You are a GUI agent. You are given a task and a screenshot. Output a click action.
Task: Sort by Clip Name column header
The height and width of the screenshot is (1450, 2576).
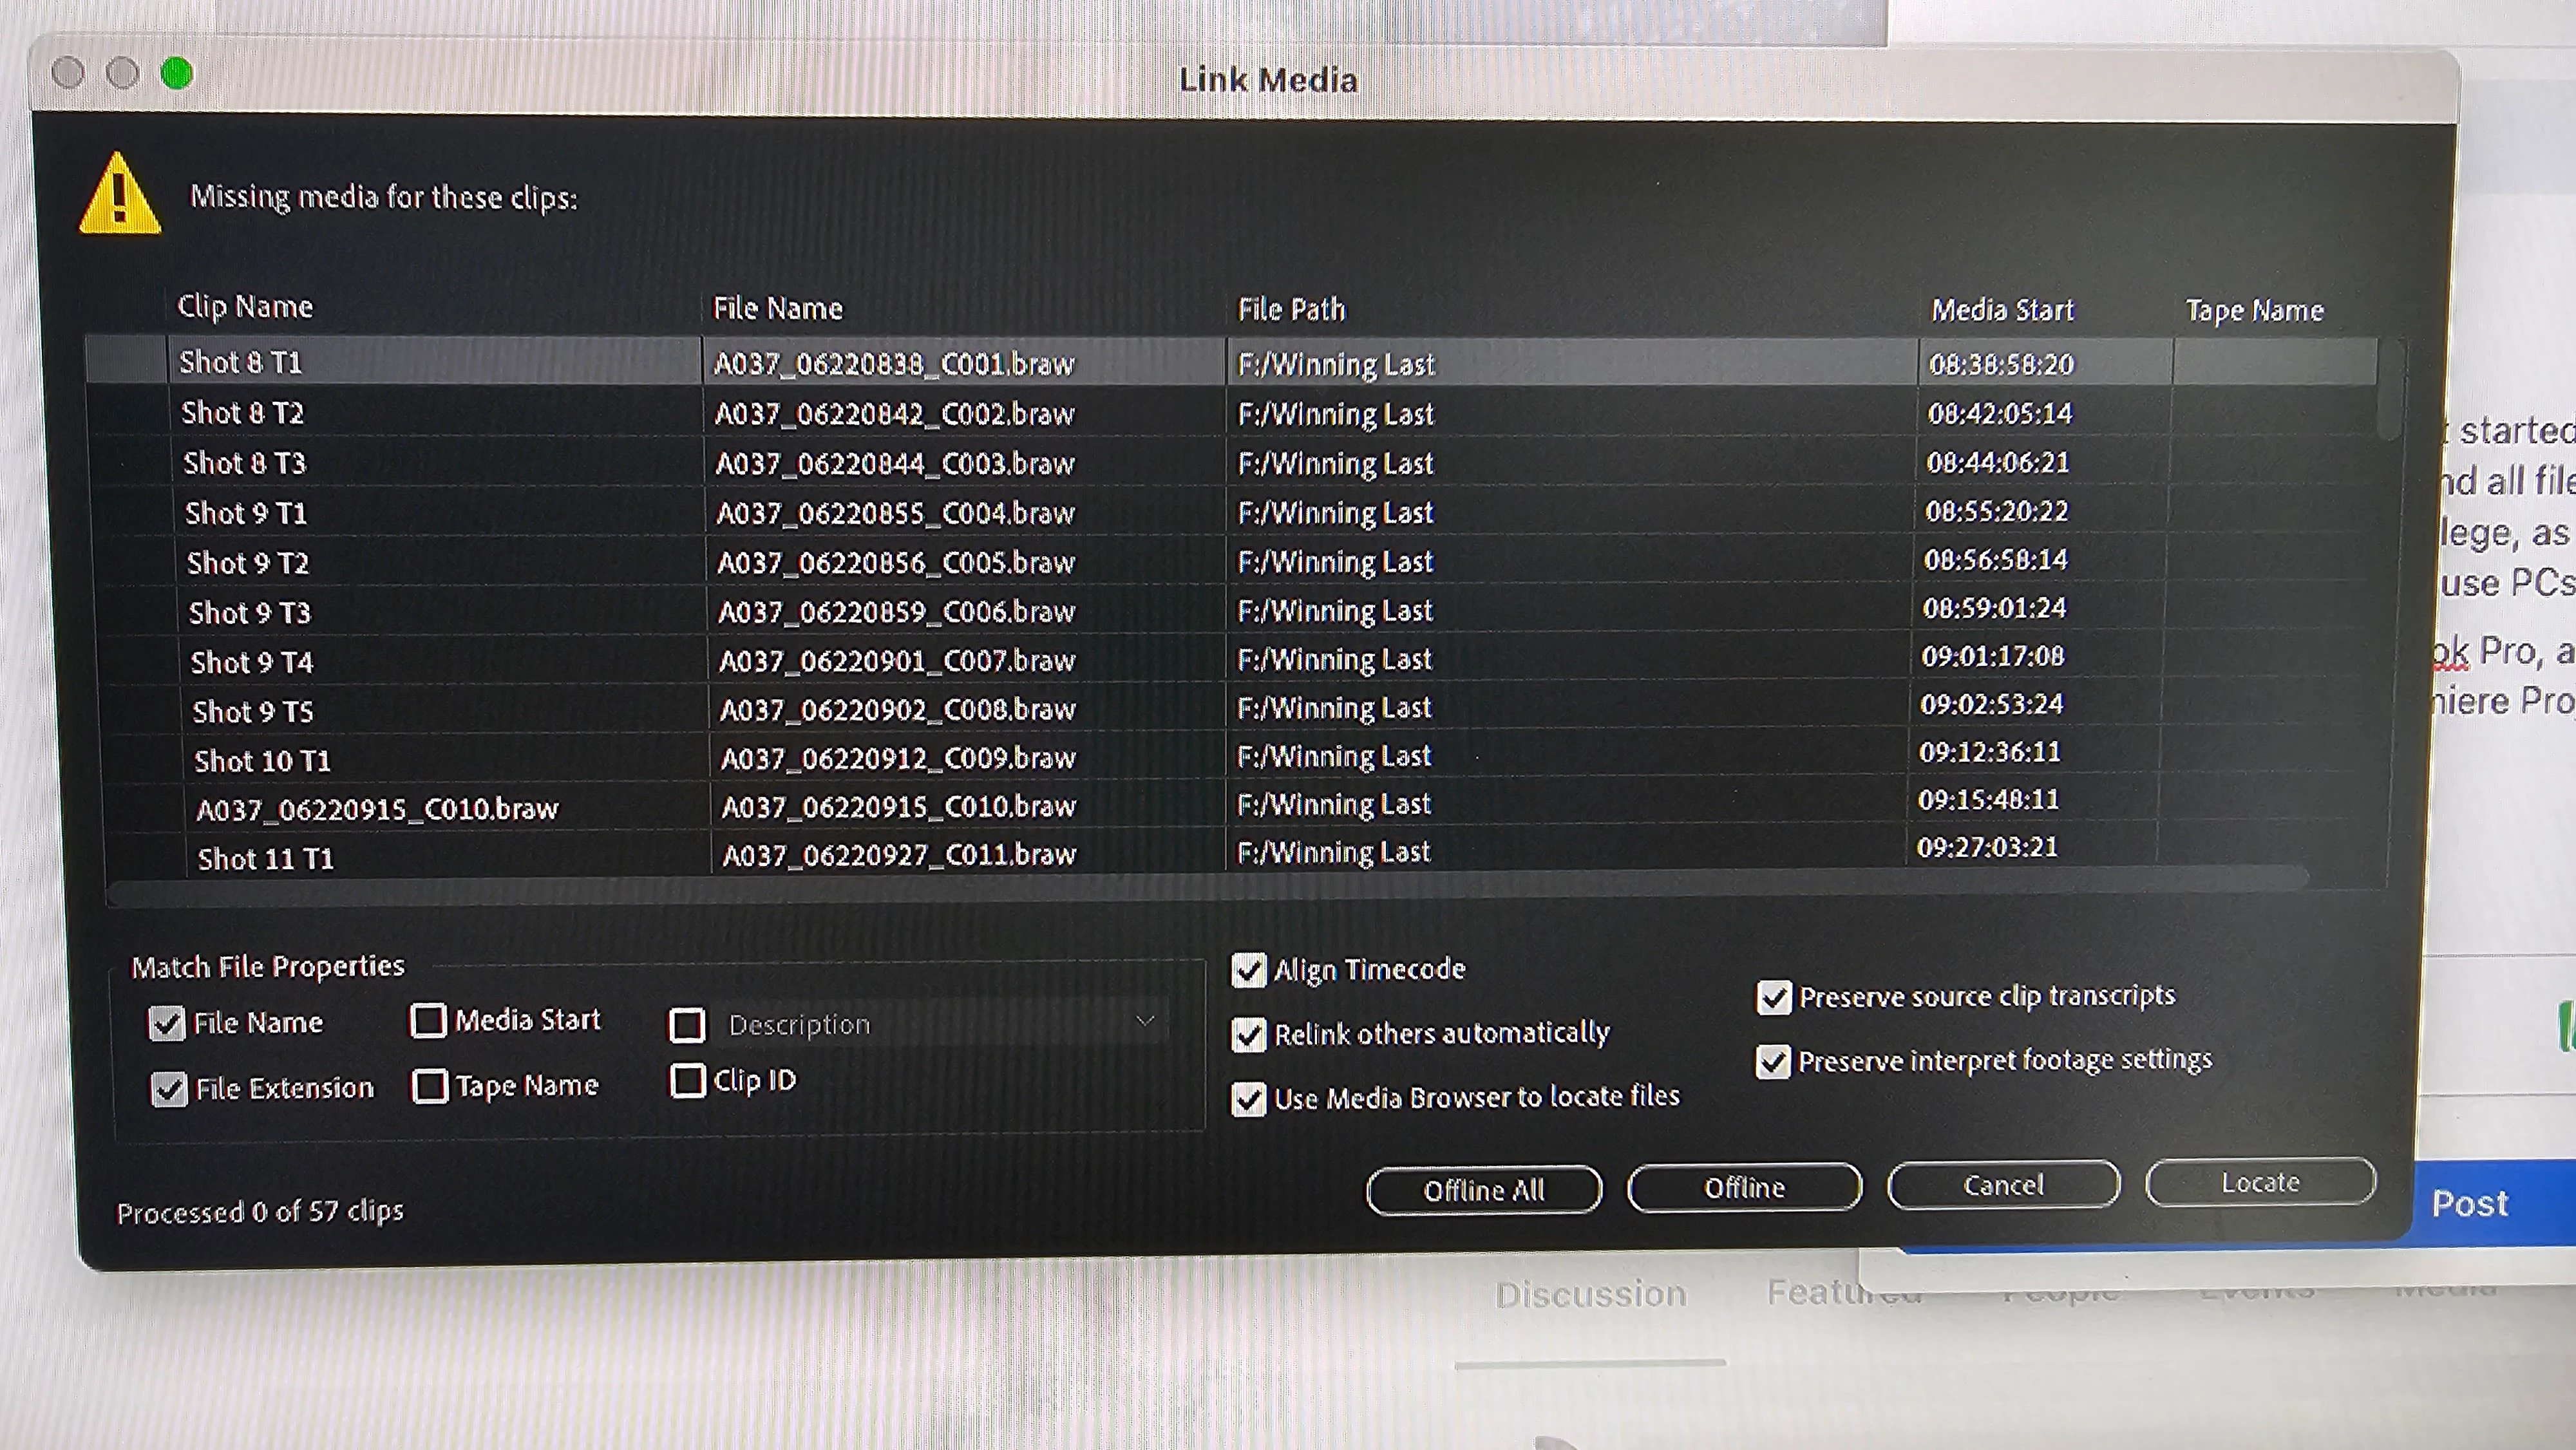point(245,307)
